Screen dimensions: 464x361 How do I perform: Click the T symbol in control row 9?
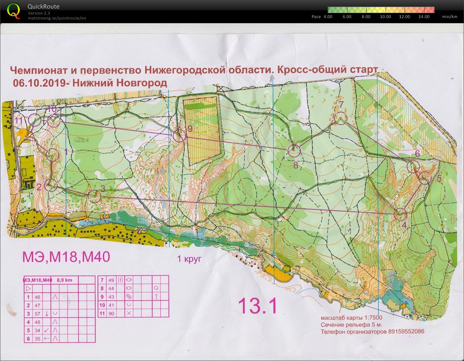pyautogui.click(x=156, y=297)
